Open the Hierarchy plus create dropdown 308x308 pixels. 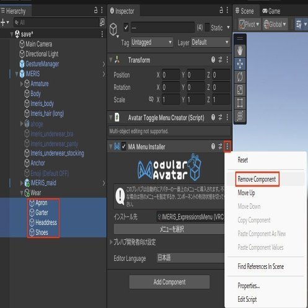click(x=5, y=22)
